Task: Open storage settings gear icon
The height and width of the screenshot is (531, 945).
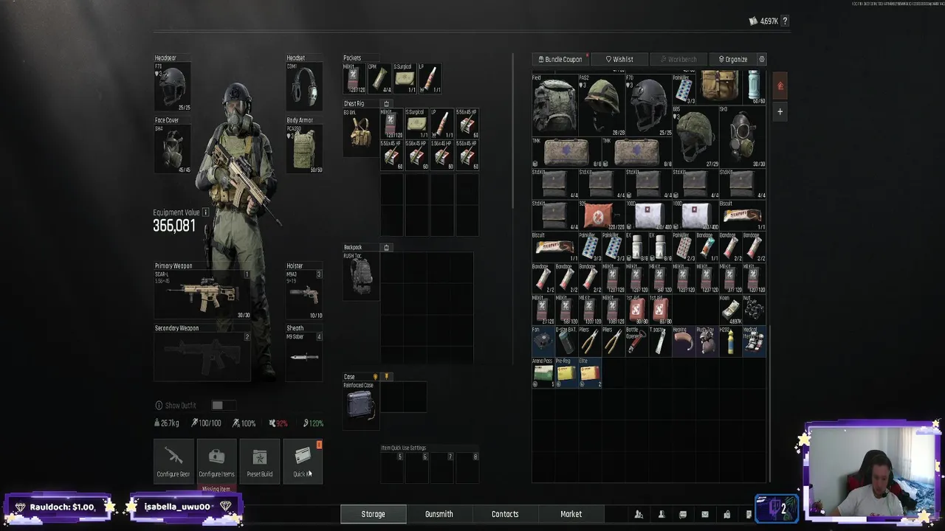Action: [762, 59]
